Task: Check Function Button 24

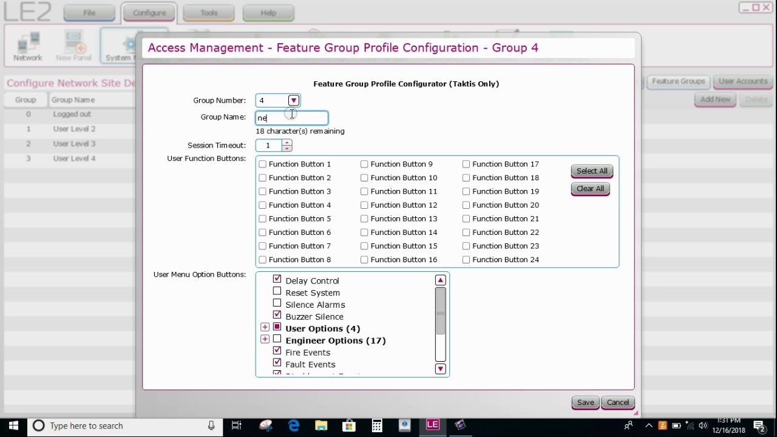Action: pyautogui.click(x=466, y=260)
